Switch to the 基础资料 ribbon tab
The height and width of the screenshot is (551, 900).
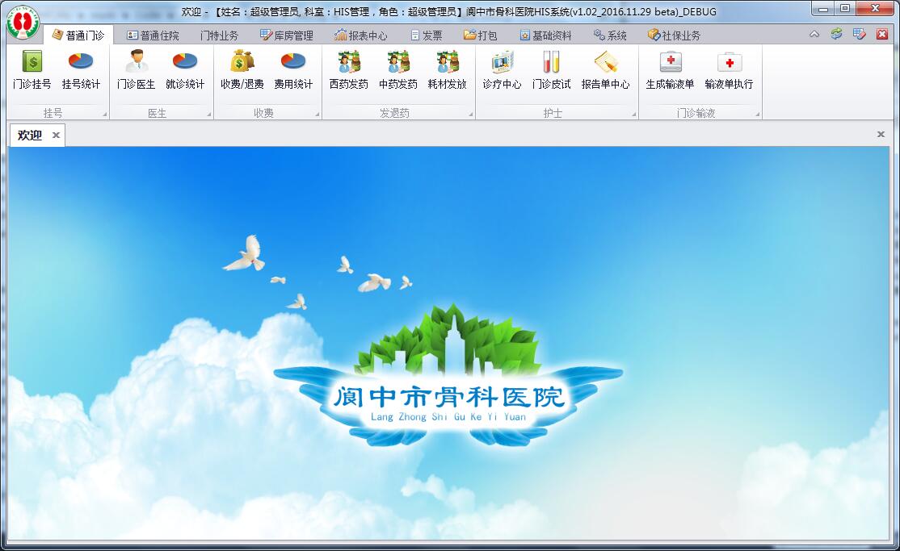545,35
